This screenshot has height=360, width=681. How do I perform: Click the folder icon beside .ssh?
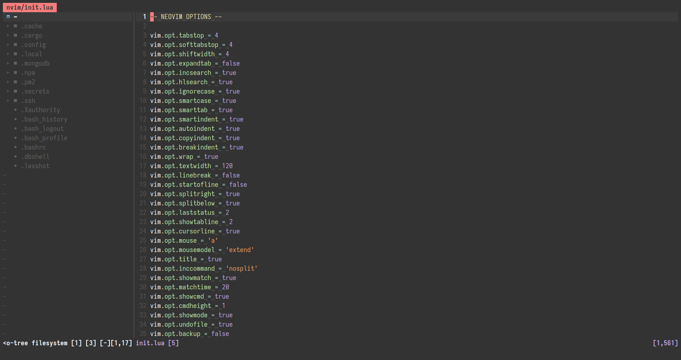[15, 100]
